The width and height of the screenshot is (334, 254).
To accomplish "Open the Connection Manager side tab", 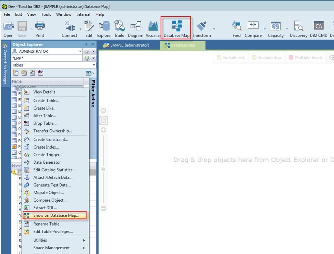I will pyautogui.click(x=5, y=64).
